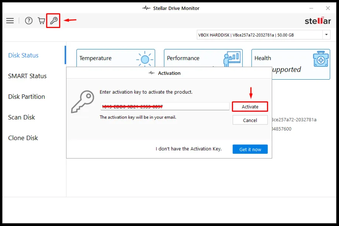The height and width of the screenshot is (226, 339).
Task: Expand the disk selection dropdown arrow
Action: coord(326,35)
